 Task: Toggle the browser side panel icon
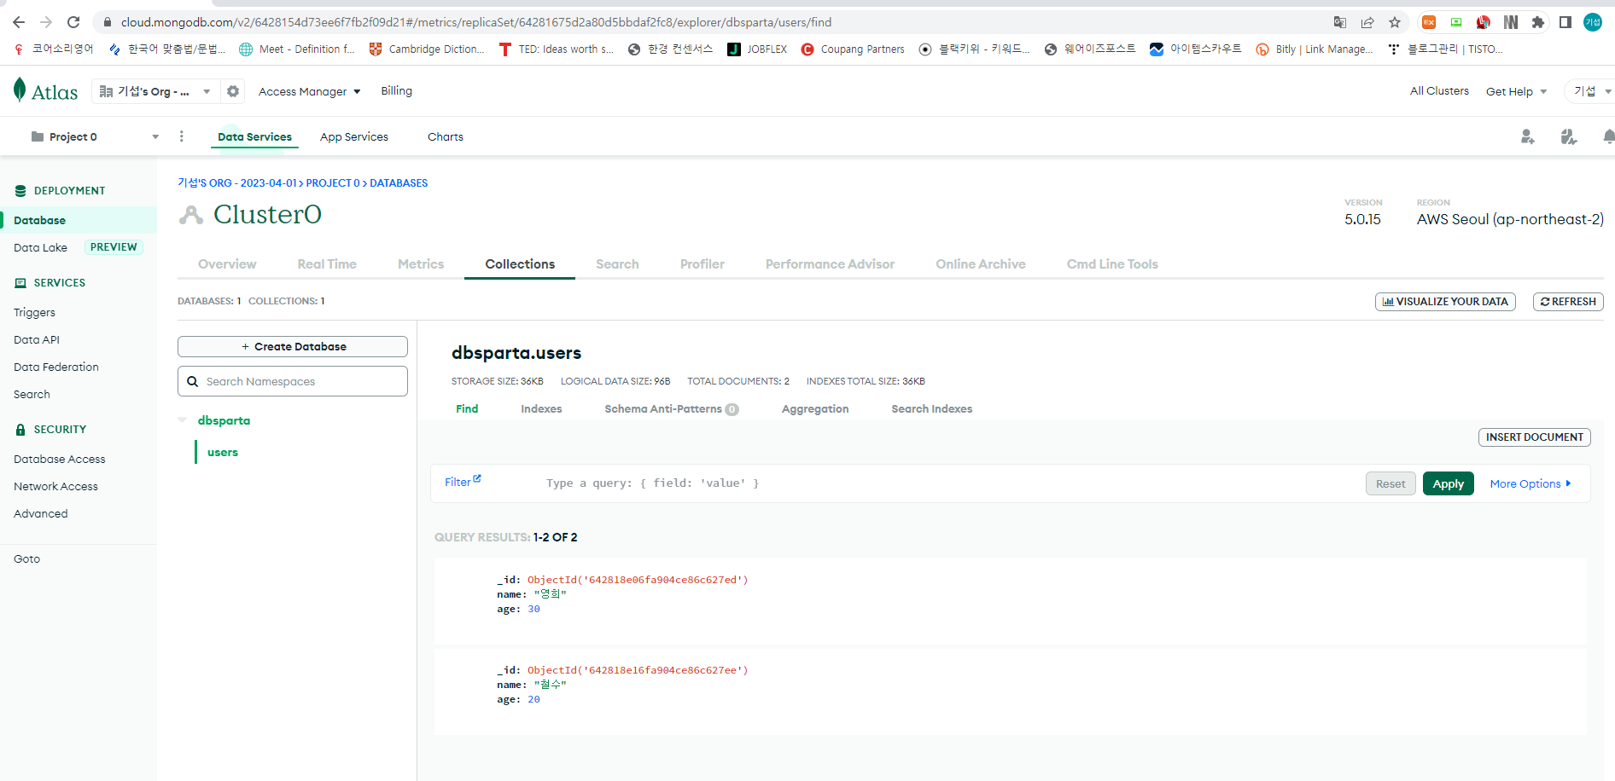1565,22
